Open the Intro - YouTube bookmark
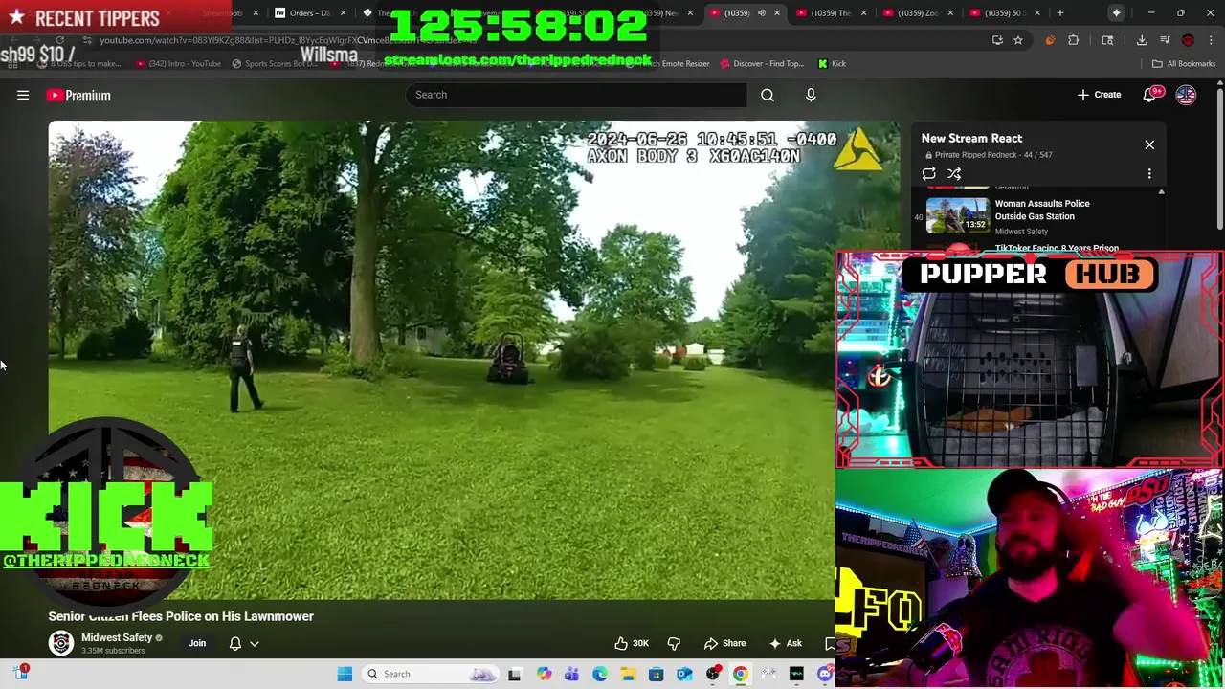 [179, 63]
